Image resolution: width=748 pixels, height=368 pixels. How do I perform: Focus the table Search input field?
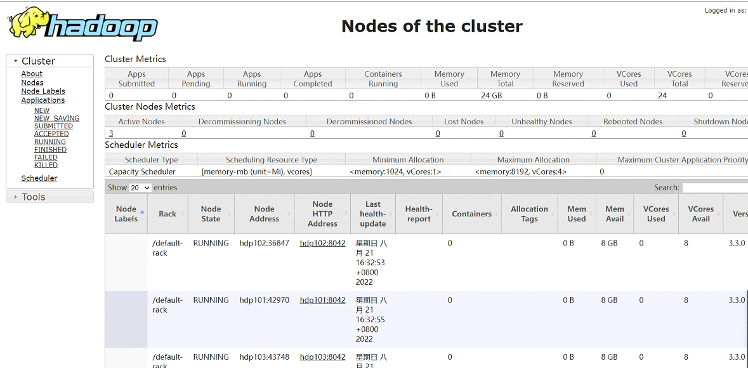(714, 188)
